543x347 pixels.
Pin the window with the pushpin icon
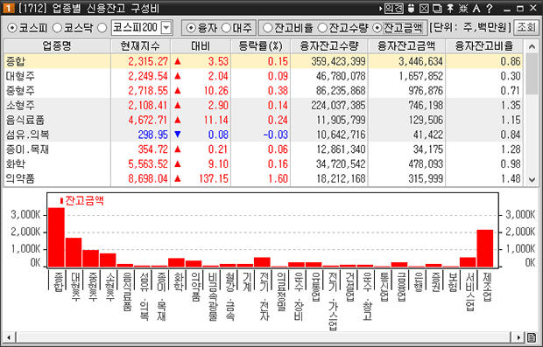point(450,8)
